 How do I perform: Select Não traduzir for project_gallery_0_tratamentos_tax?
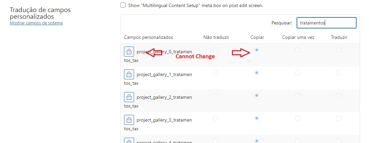(215, 50)
